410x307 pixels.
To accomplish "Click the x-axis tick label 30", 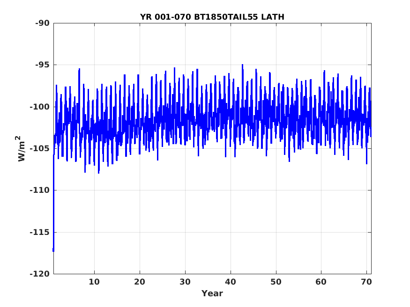I will point(185,282).
